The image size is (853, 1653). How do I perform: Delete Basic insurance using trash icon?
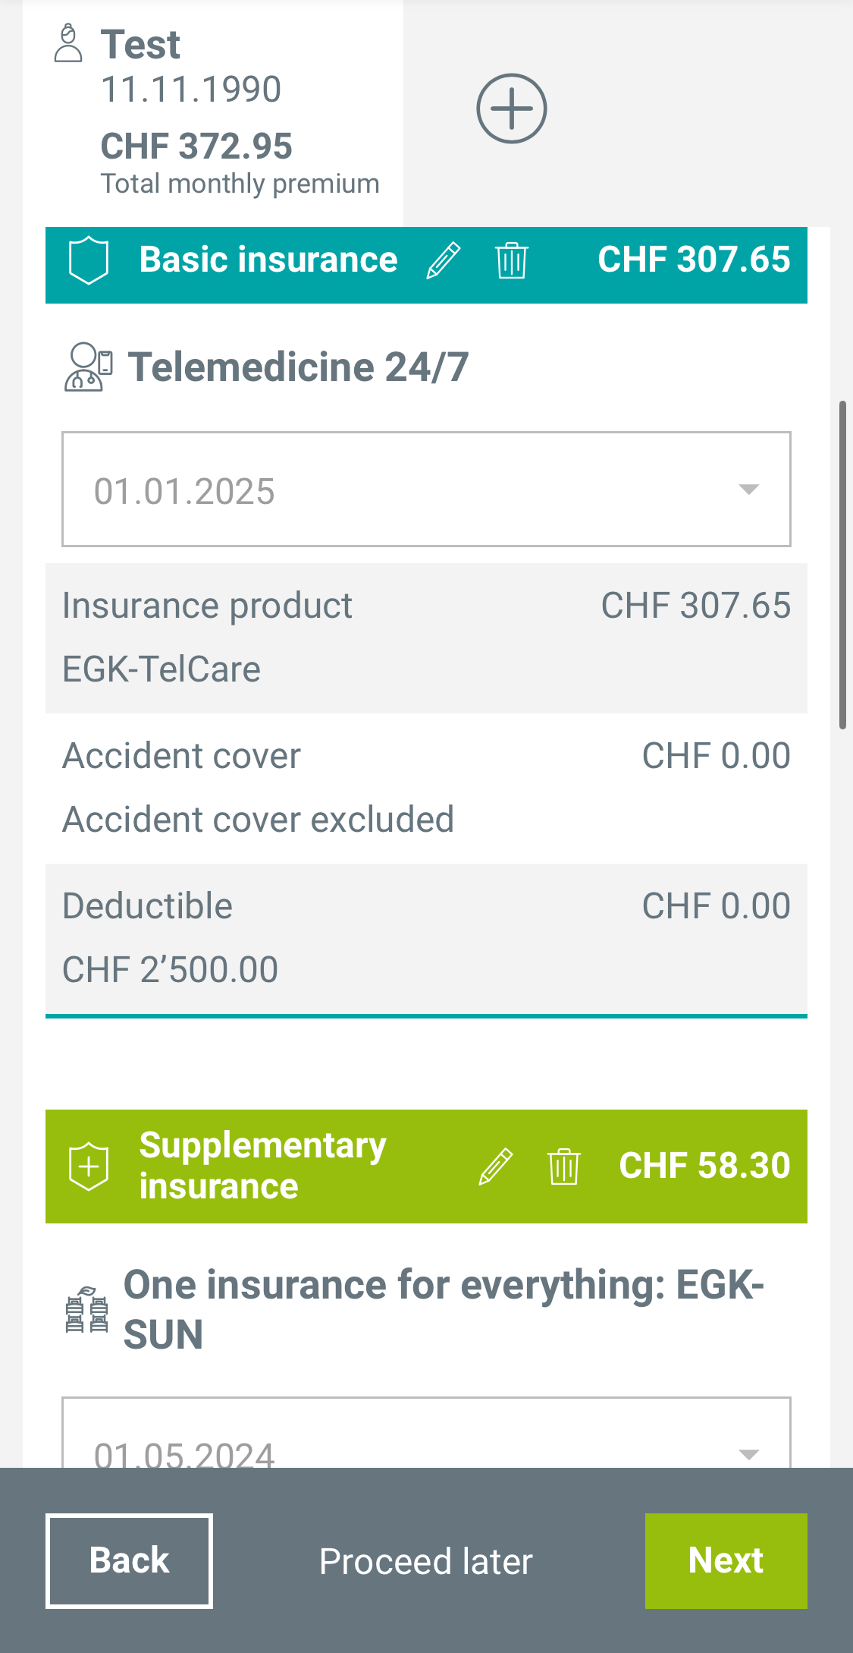pyautogui.click(x=512, y=260)
